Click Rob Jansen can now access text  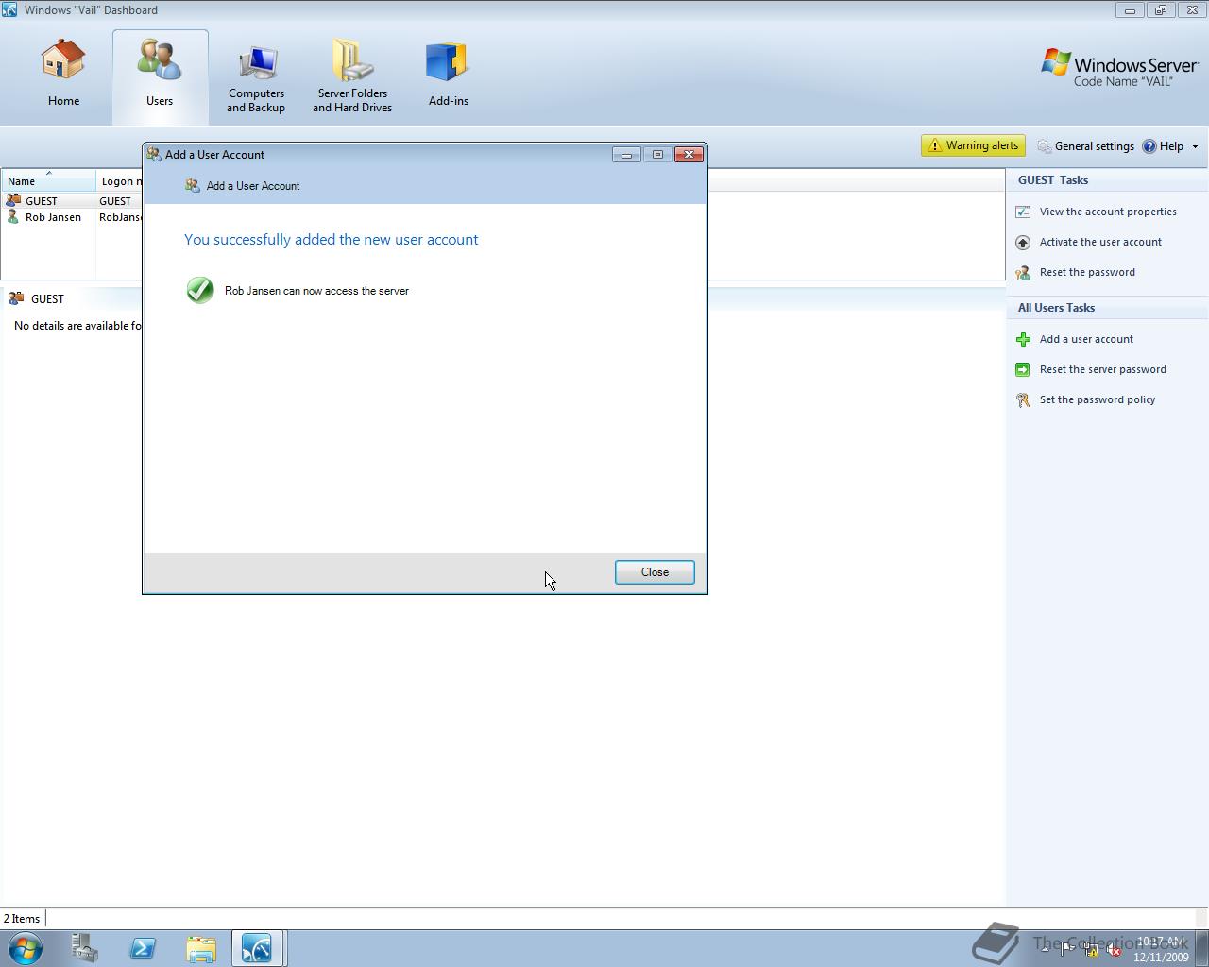(316, 291)
